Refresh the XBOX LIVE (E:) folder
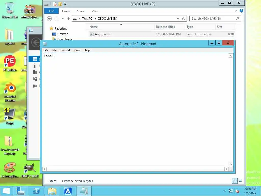Viewport: 261px width, 196px height. pos(184,19)
